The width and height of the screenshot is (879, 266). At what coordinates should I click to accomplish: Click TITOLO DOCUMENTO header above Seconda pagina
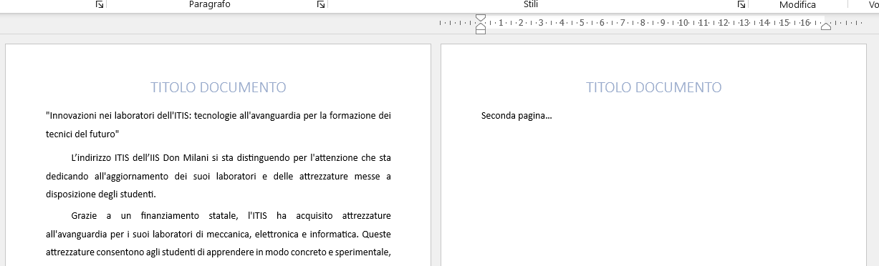coord(654,87)
